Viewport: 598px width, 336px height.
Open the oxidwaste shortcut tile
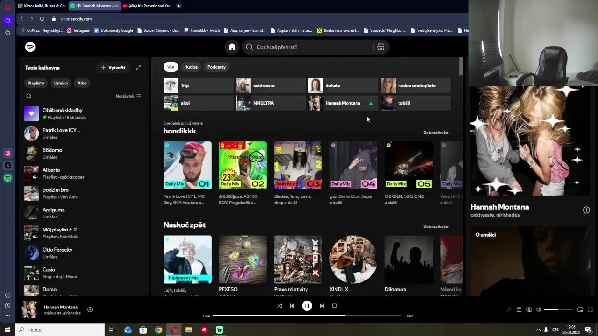pos(271,86)
